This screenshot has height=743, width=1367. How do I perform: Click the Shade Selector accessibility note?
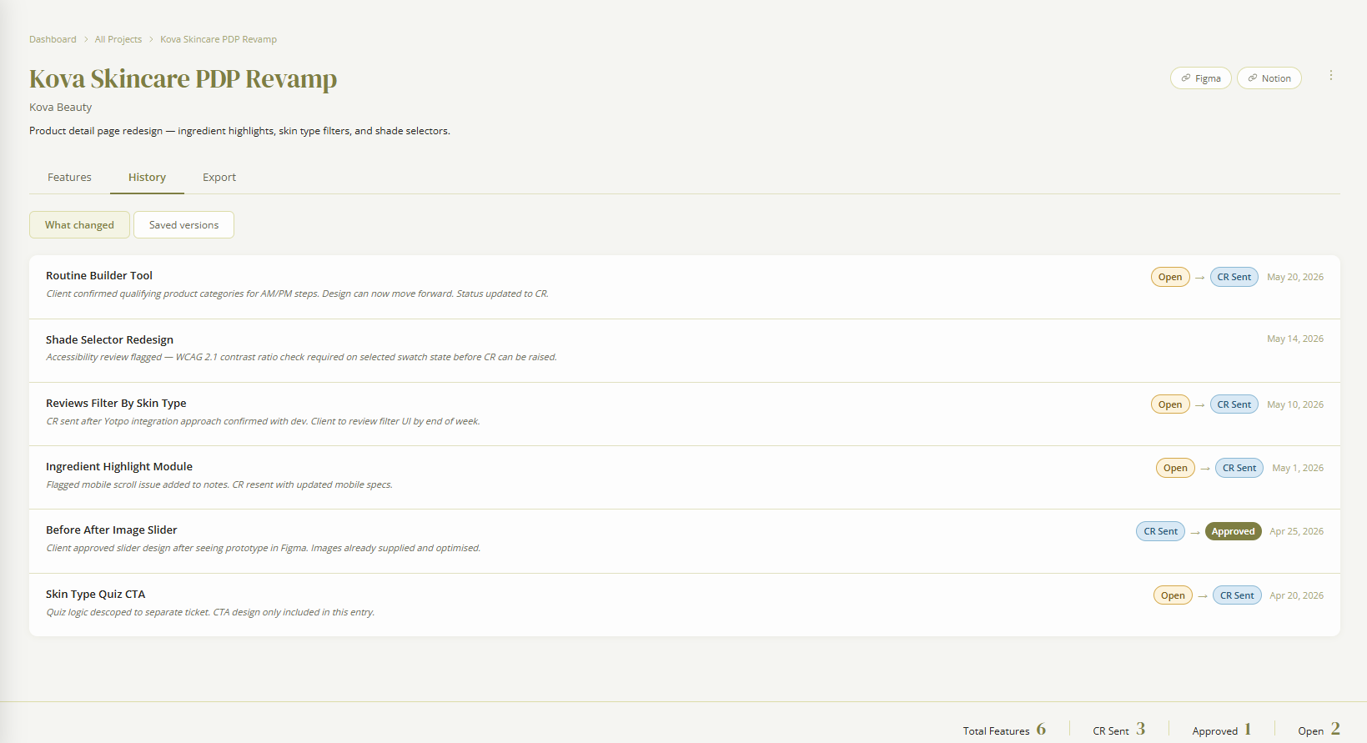coord(301,357)
